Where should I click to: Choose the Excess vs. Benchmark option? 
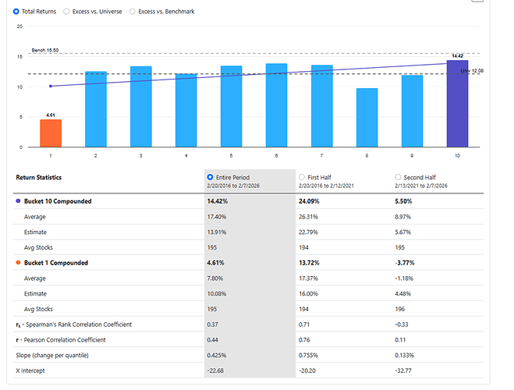click(x=132, y=12)
